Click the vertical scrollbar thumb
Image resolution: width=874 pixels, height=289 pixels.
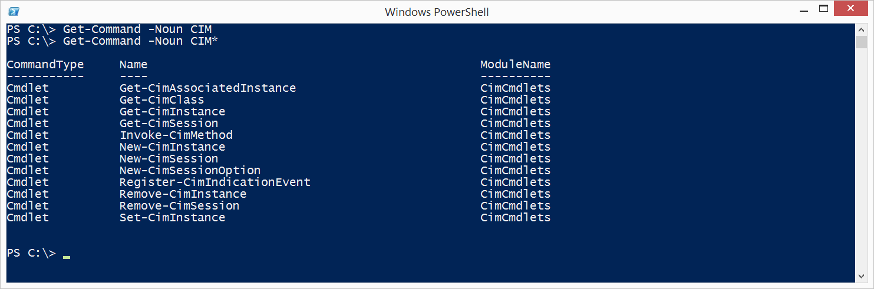862,42
